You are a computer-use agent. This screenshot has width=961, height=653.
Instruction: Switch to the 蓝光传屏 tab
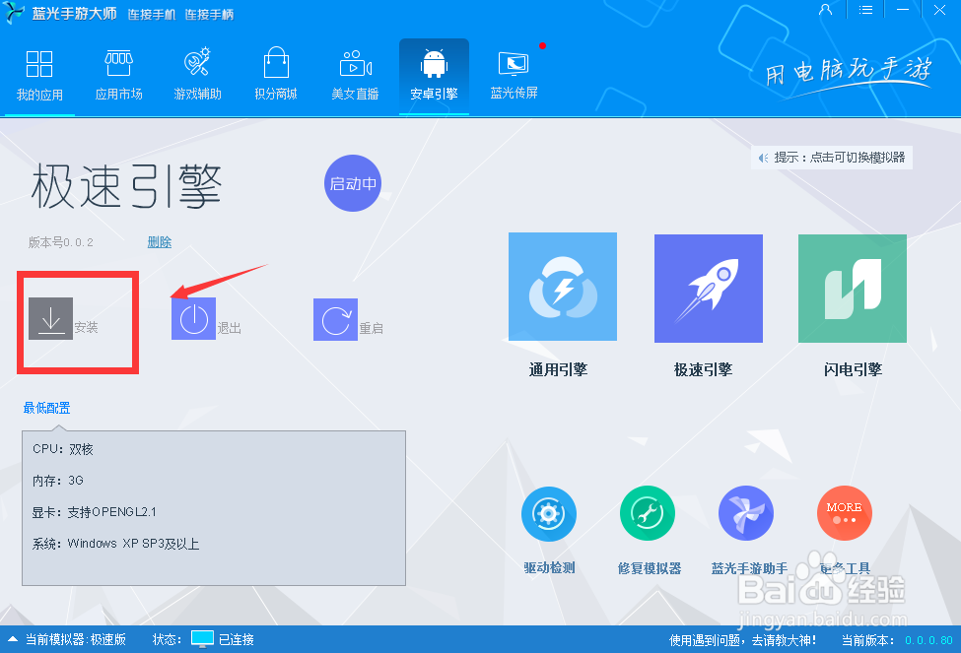[513, 74]
